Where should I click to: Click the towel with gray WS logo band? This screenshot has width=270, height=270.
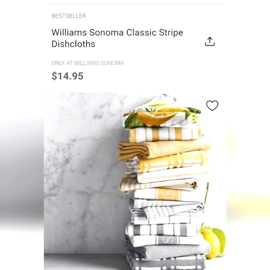[x=165, y=240]
